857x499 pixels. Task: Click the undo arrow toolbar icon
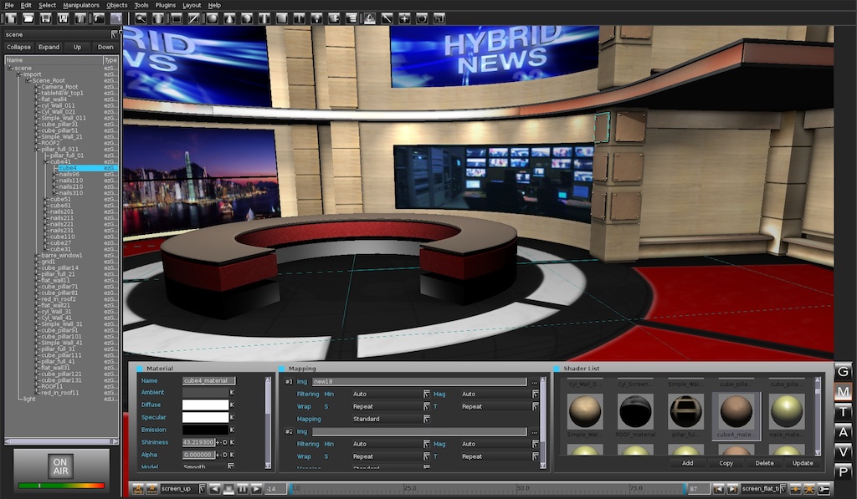(x=98, y=18)
